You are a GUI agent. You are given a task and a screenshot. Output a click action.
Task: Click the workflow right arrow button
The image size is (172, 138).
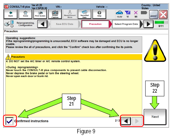point(148,24)
